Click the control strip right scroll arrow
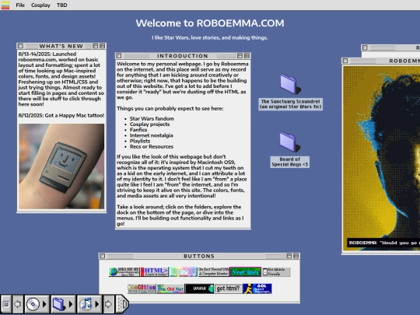This screenshot has height=315, width=420. pyautogui.click(x=108, y=304)
